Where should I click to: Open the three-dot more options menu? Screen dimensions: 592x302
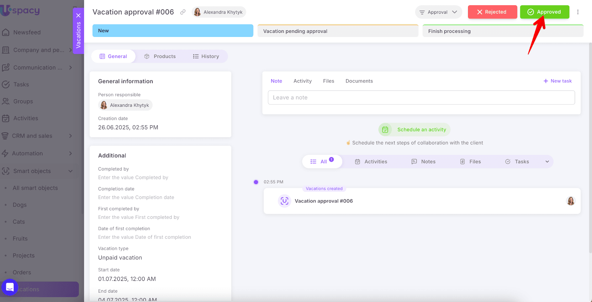tap(578, 12)
